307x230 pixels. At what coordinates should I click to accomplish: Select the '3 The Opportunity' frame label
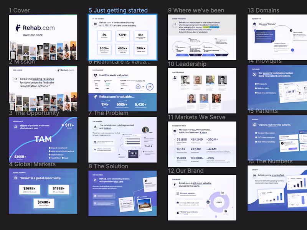coord(34,113)
